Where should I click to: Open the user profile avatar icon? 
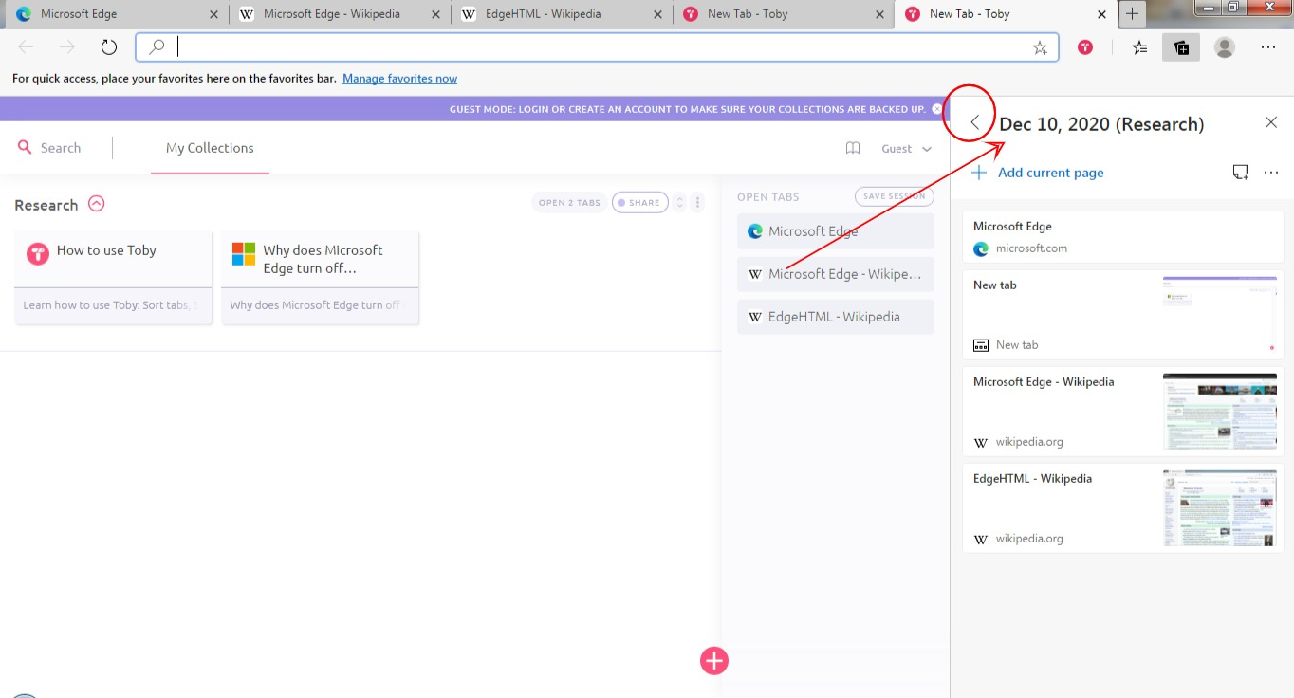point(1225,47)
